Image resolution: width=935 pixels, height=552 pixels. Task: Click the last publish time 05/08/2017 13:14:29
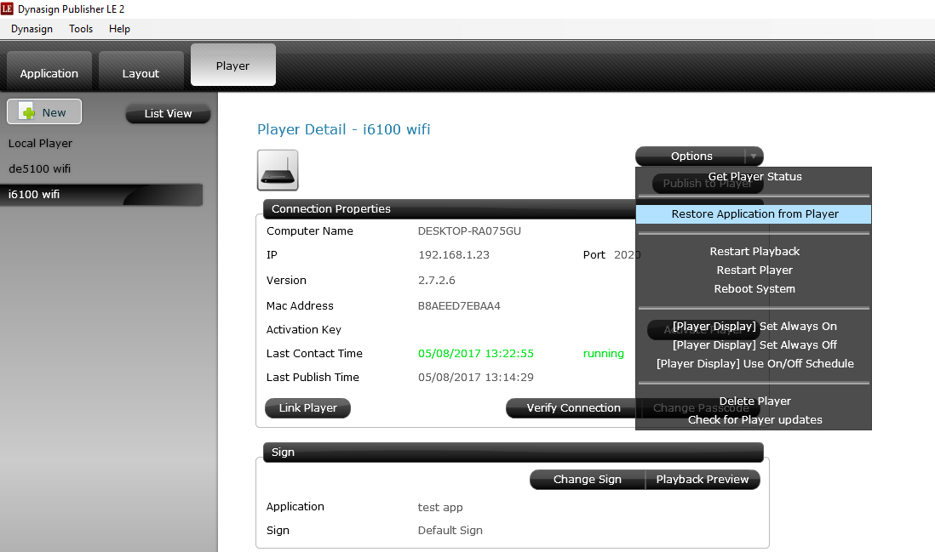tap(476, 378)
